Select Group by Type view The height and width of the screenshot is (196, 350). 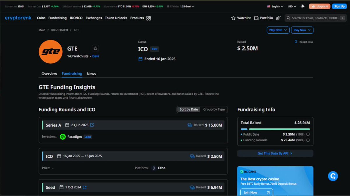pyautogui.click(x=214, y=109)
